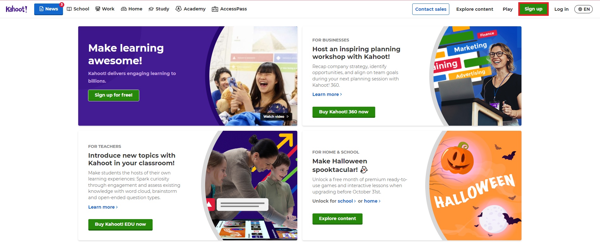Click green Explore content button in Halloween card
Screen dimensions: 600x246
tap(338, 219)
